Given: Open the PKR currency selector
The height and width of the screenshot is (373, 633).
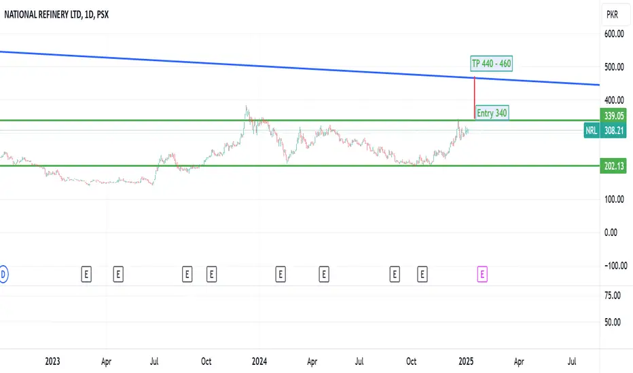Looking at the screenshot, I should tap(615, 15).
